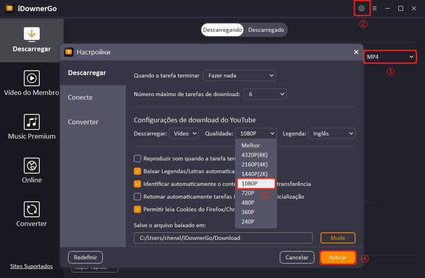Close the Настройки settings dialog
Screen dimensions: 425x278
coord(356,52)
